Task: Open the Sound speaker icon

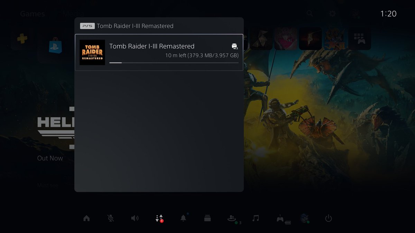Action: [x=135, y=218]
